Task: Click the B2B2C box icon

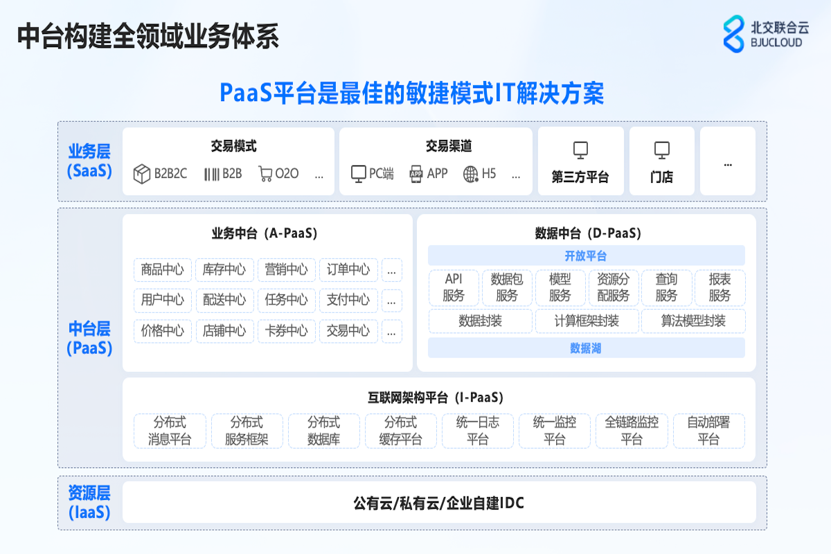Action: pos(142,174)
